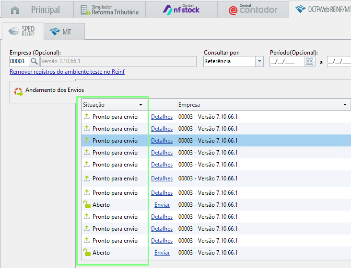
Task: Open the nf-stock Central tab
Action: 181,10
